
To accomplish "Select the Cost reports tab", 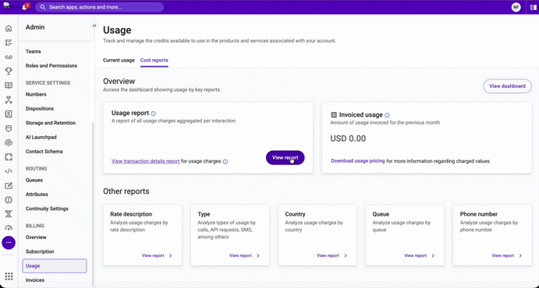I will coord(154,61).
